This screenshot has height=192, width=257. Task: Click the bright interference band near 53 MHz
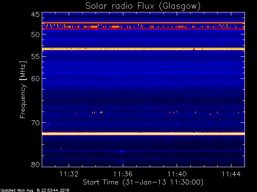(143, 49)
